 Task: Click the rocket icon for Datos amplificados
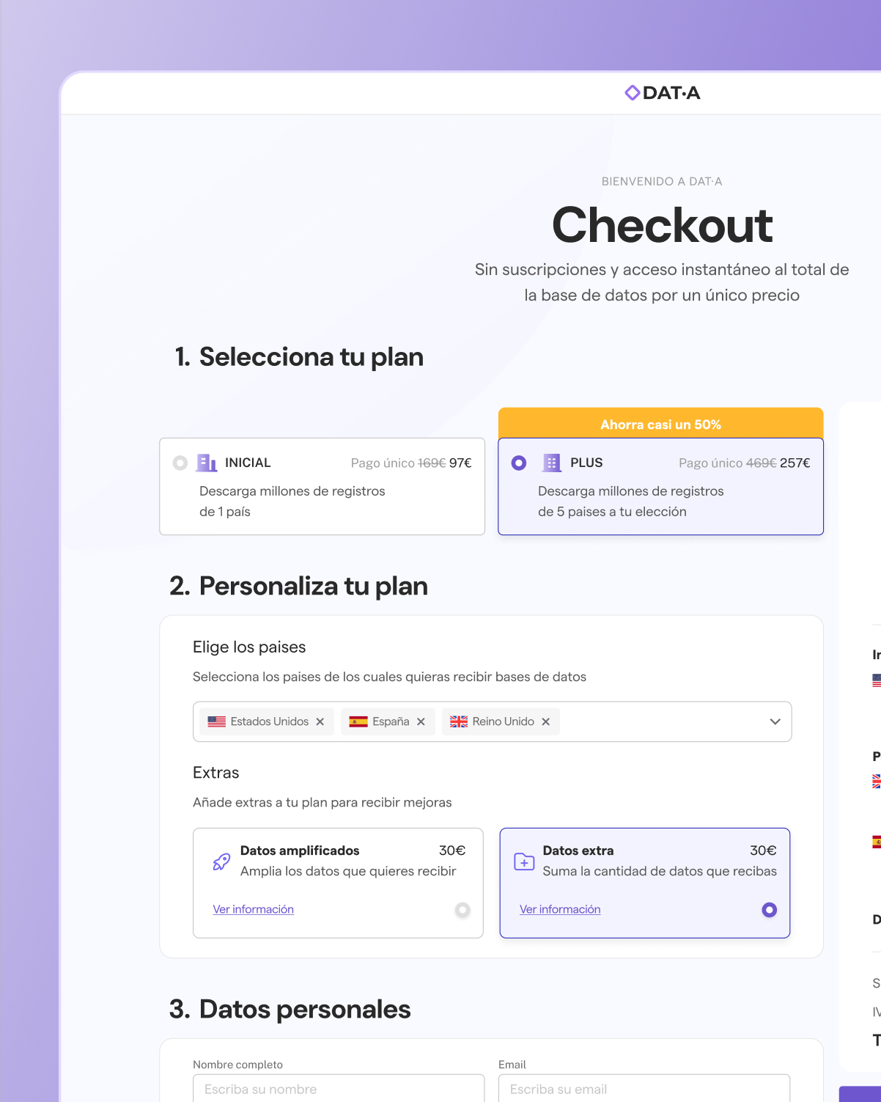(x=221, y=862)
